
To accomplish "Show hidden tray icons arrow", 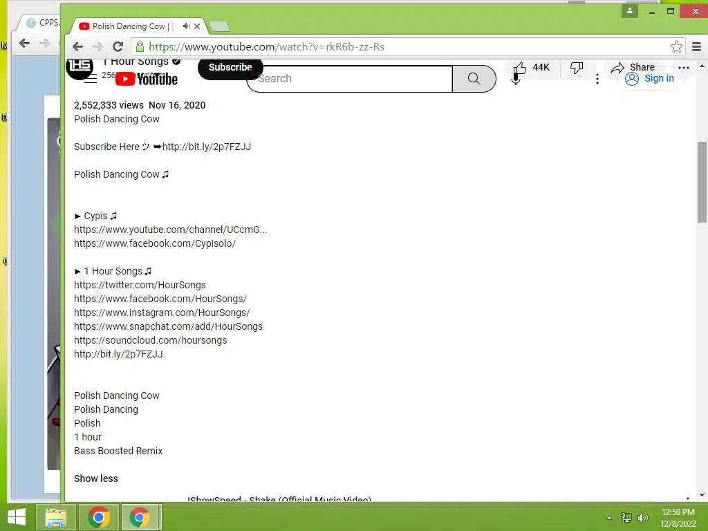I will [610, 518].
